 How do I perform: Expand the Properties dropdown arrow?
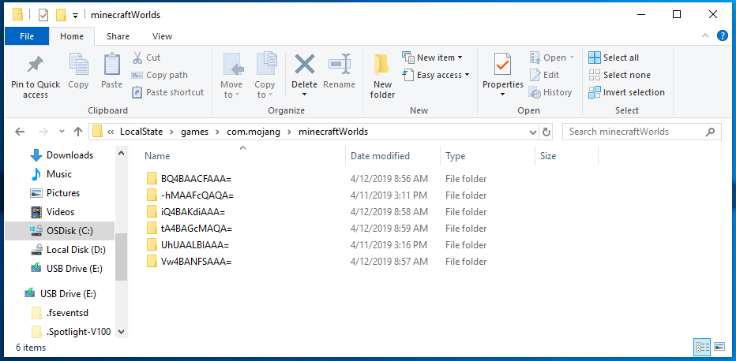point(503,95)
